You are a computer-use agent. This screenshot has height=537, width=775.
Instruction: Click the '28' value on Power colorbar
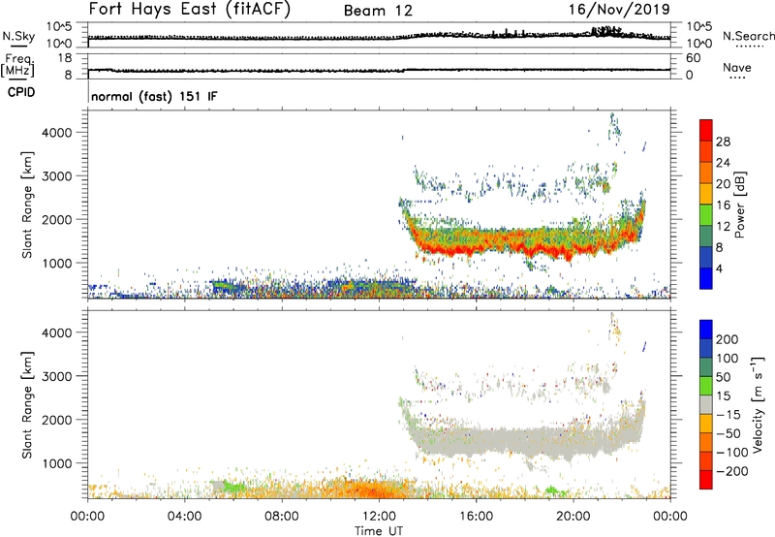pyautogui.click(x=723, y=142)
